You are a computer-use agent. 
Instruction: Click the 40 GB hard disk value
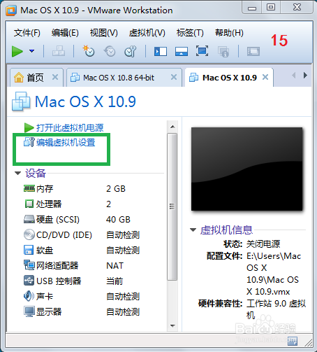pyautogui.click(x=118, y=220)
